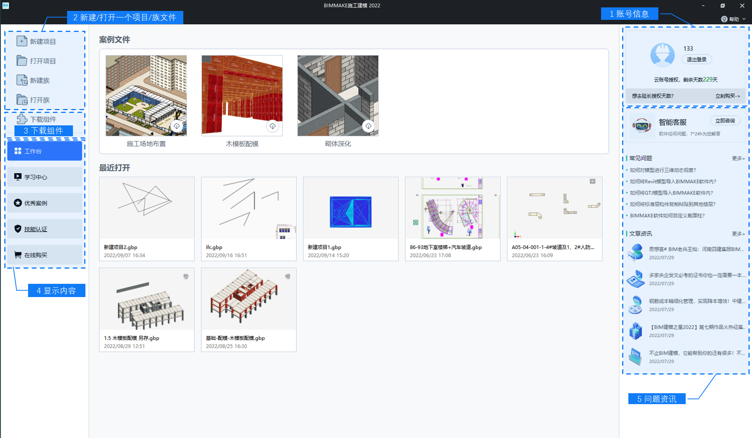This screenshot has height=438, width=752.
Task: Open FAQ BIMMAKE软件如何自定义截面柱
Action: tap(667, 215)
